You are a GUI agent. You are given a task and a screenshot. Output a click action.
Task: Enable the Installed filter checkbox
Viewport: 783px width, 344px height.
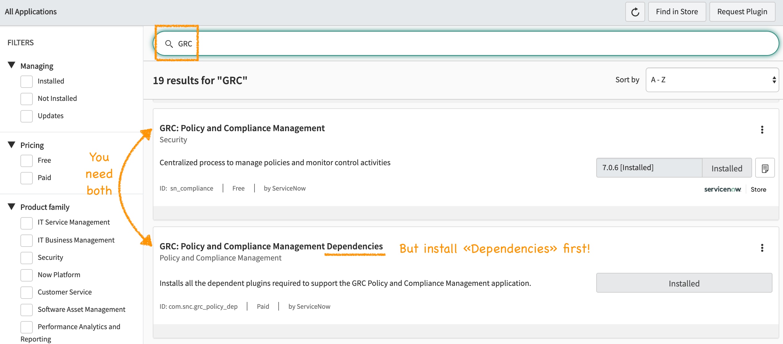point(26,81)
